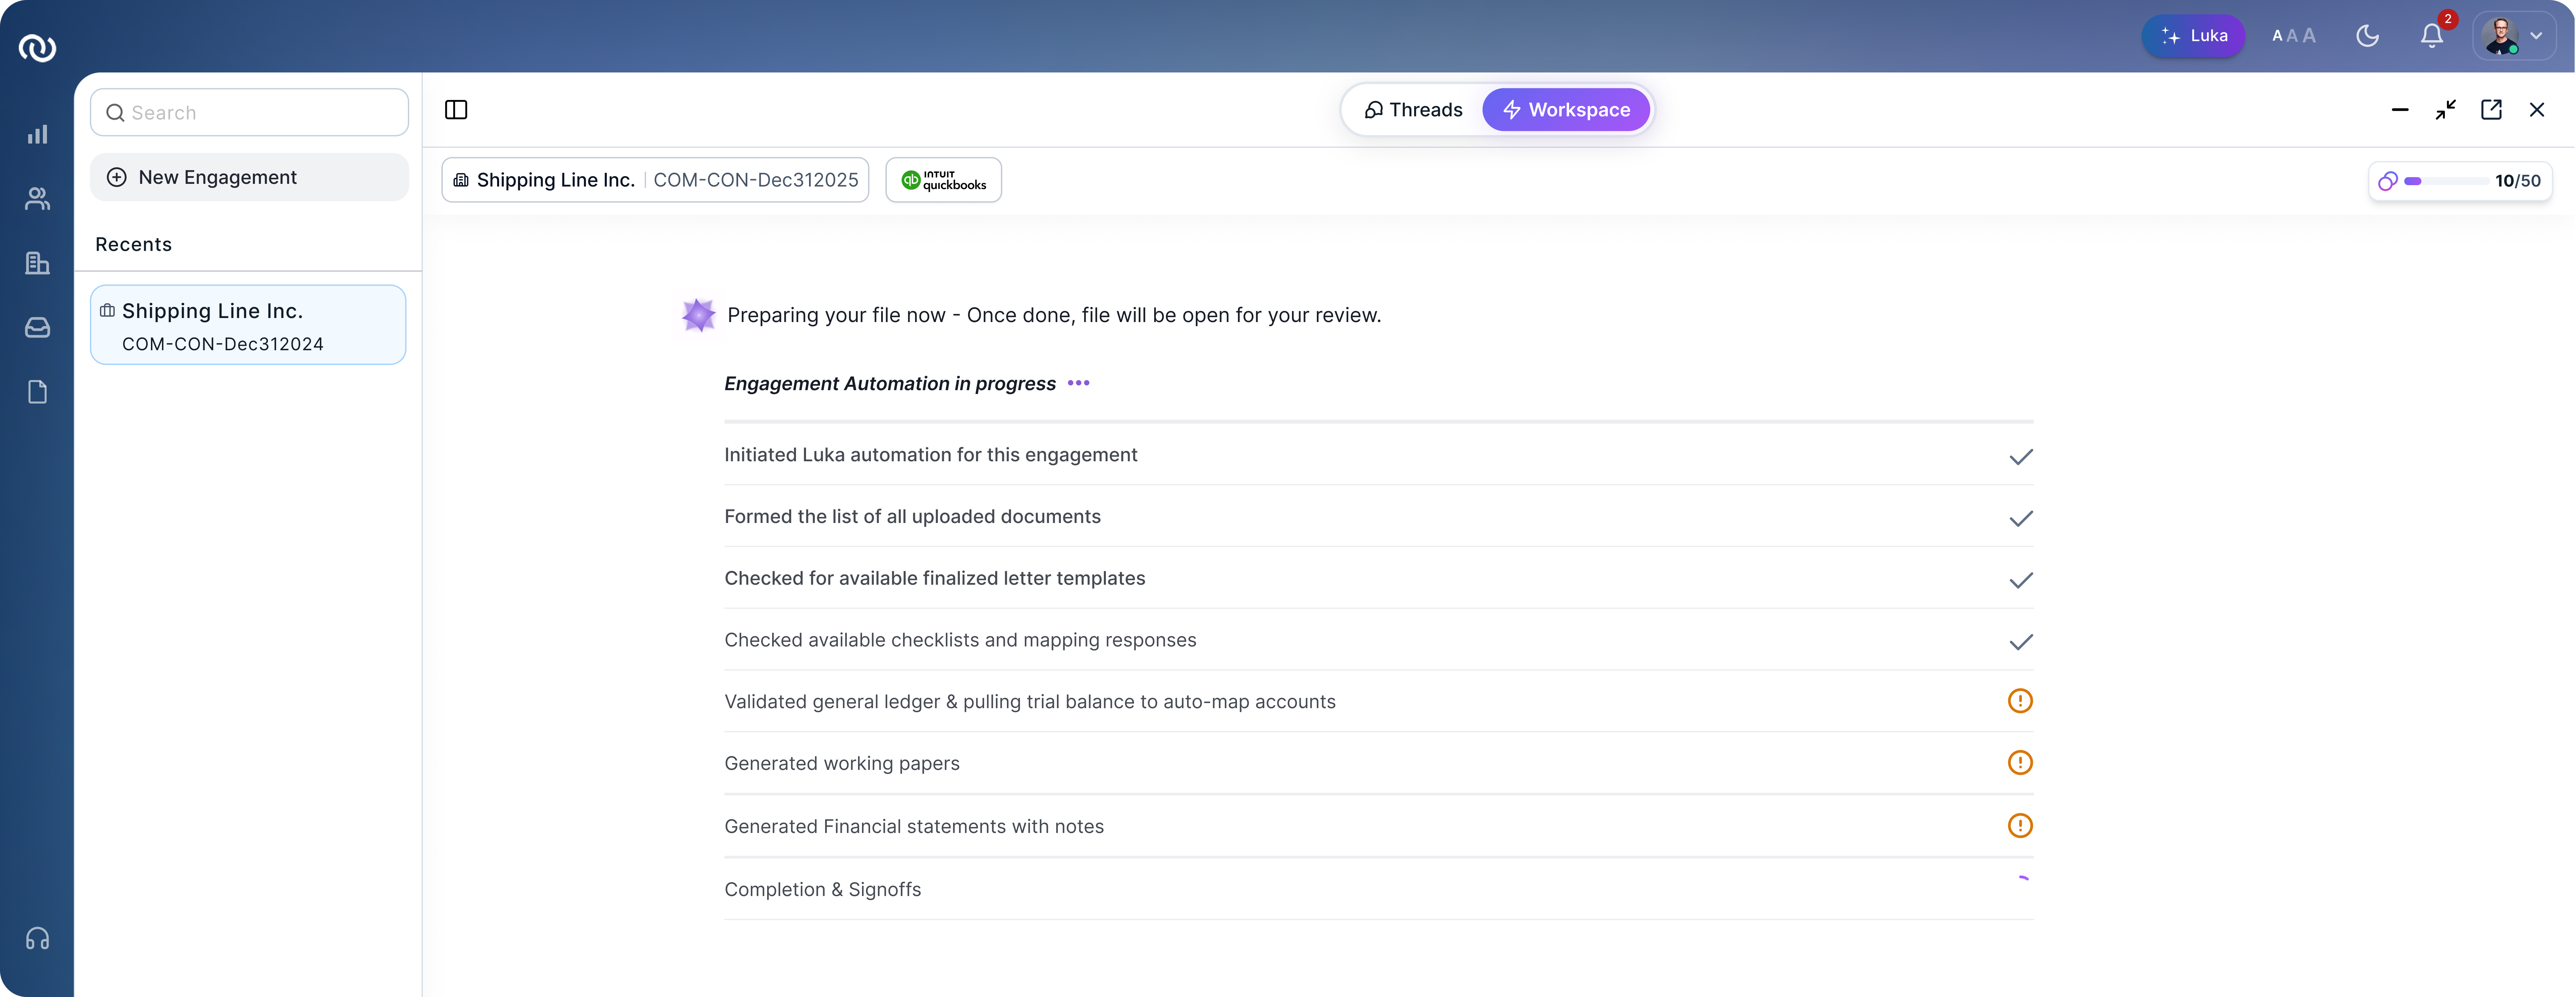Click 'Validated general ledger & pulling trial balance' text
Viewport: 2576px width, 997px height.
1030,702
